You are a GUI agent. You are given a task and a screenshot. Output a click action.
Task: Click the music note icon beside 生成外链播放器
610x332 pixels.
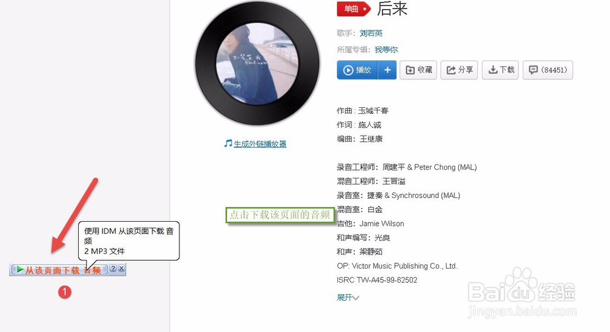(228, 144)
